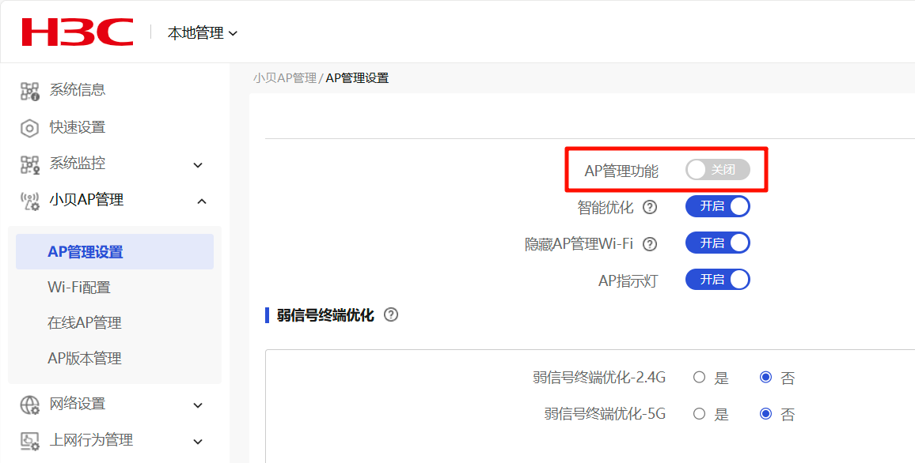Click the H3C logo
This screenshot has height=463, width=915.
[77, 32]
